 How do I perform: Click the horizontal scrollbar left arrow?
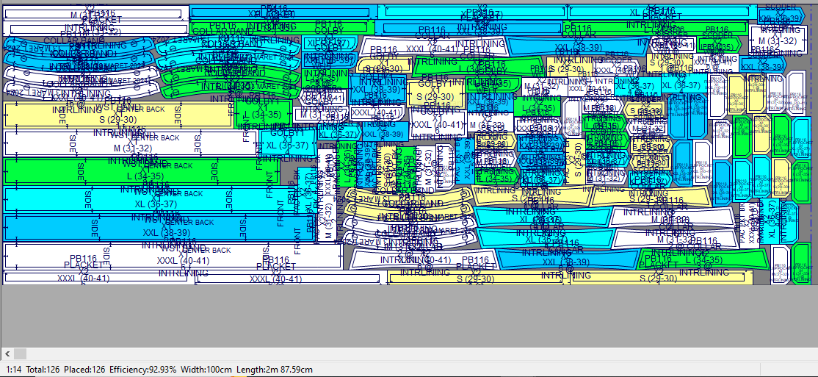7,354
